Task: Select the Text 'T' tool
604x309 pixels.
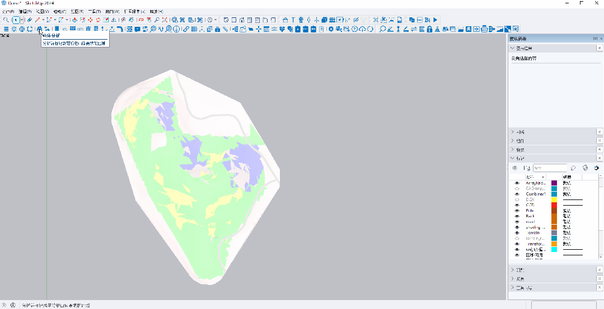Action: [x=293, y=20]
